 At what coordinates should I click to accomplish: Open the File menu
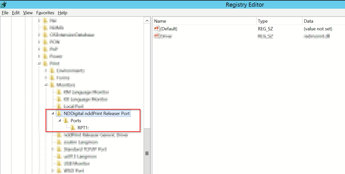coord(5,13)
